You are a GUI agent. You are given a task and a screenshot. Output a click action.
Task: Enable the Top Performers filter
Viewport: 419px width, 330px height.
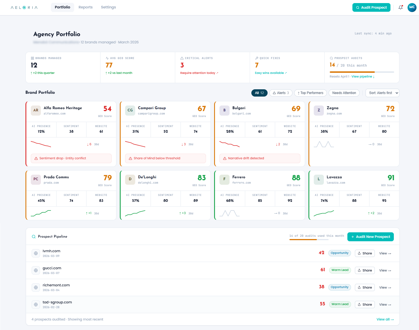click(x=310, y=93)
